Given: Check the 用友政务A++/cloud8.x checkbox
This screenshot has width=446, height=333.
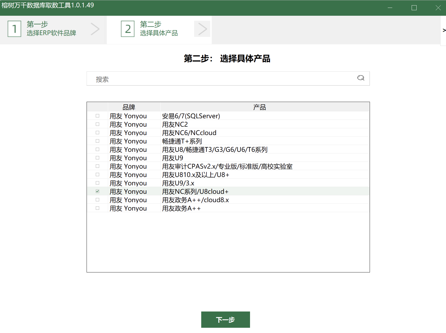Looking at the screenshot, I should (x=98, y=200).
